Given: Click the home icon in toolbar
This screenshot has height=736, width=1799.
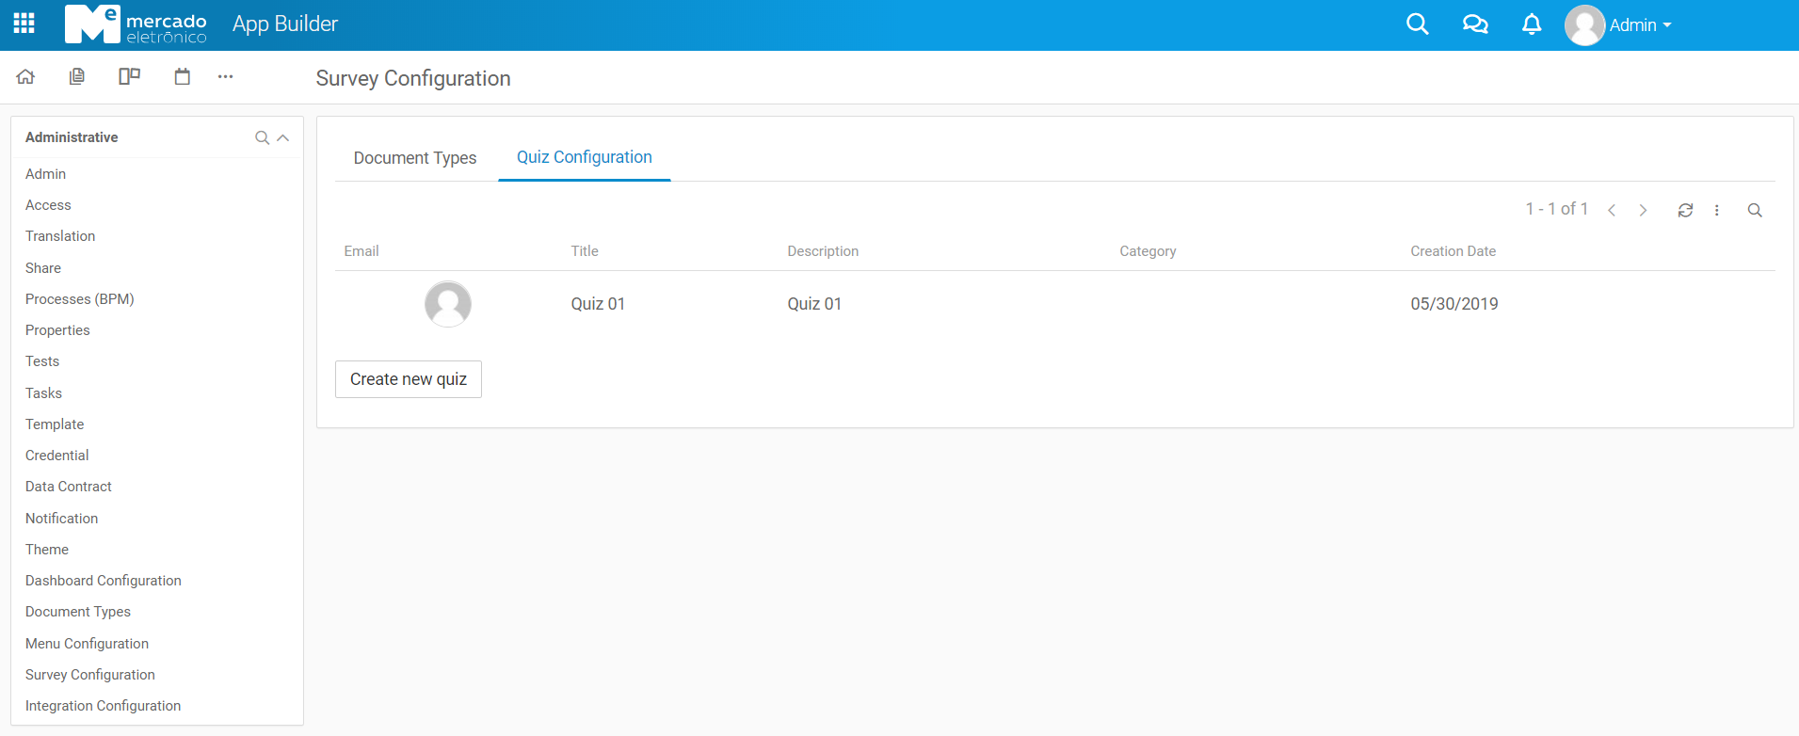Looking at the screenshot, I should (25, 77).
